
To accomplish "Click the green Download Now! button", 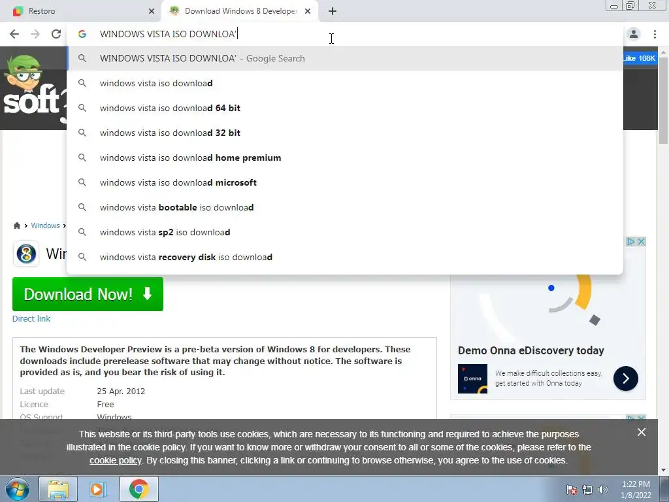I will pyautogui.click(x=88, y=294).
